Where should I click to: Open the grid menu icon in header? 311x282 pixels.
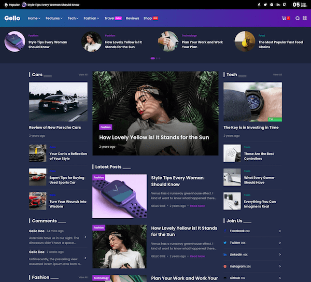tap(305, 18)
